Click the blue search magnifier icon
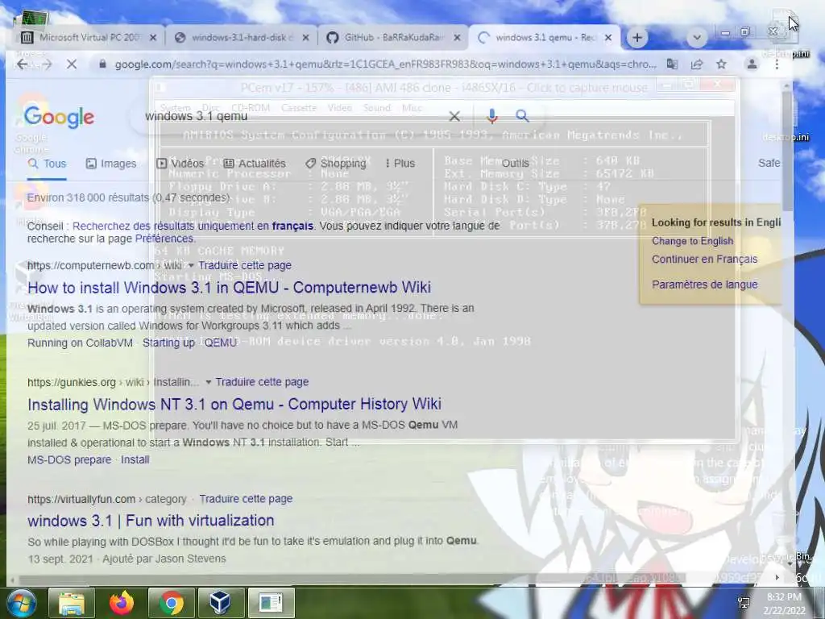Viewport: 825px width, 619px height. click(522, 115)
